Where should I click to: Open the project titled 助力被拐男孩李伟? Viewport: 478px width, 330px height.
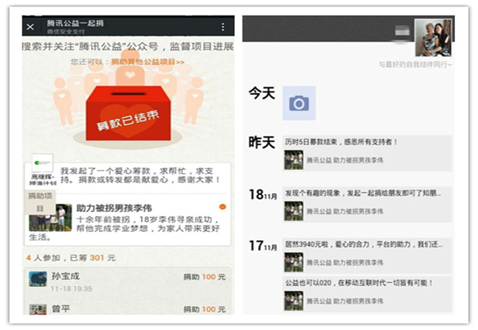[x=114, y=208]
